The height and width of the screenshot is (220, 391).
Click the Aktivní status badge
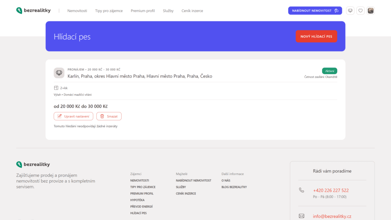[330, 71]
